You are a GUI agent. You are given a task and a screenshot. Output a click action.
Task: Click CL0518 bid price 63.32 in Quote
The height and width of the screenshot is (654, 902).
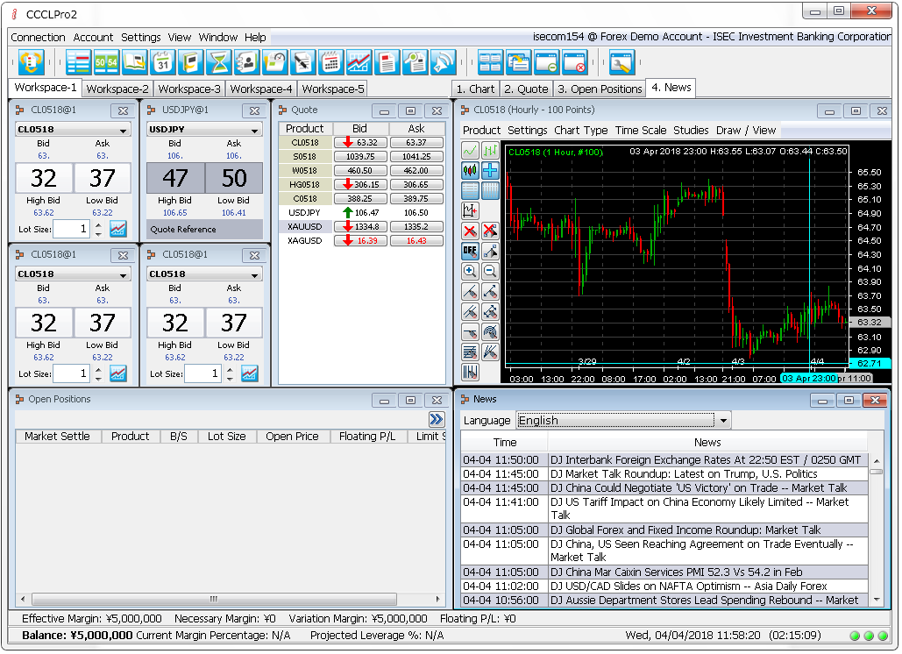[x=360, y=143]
